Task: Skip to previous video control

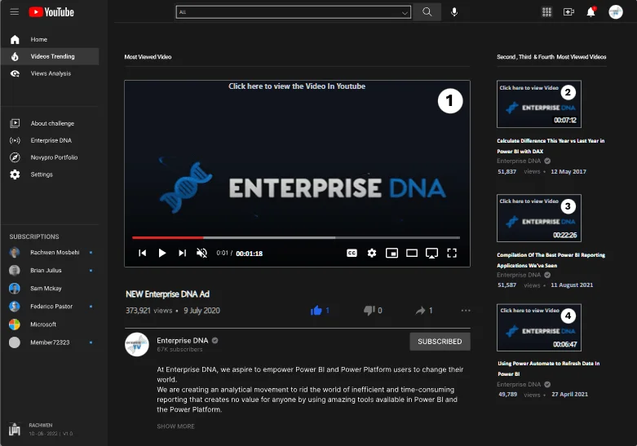Action: [x=142, y=253]
